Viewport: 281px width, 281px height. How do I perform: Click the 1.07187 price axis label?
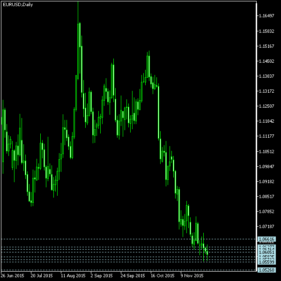coord(266,227)
